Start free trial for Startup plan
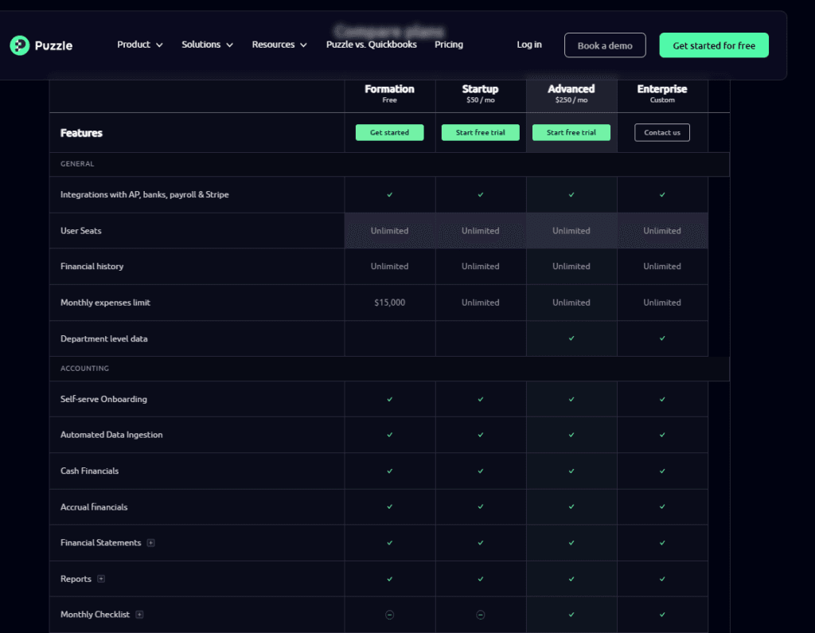The height and width of the screenshot is (633, 815). point(480,133)
